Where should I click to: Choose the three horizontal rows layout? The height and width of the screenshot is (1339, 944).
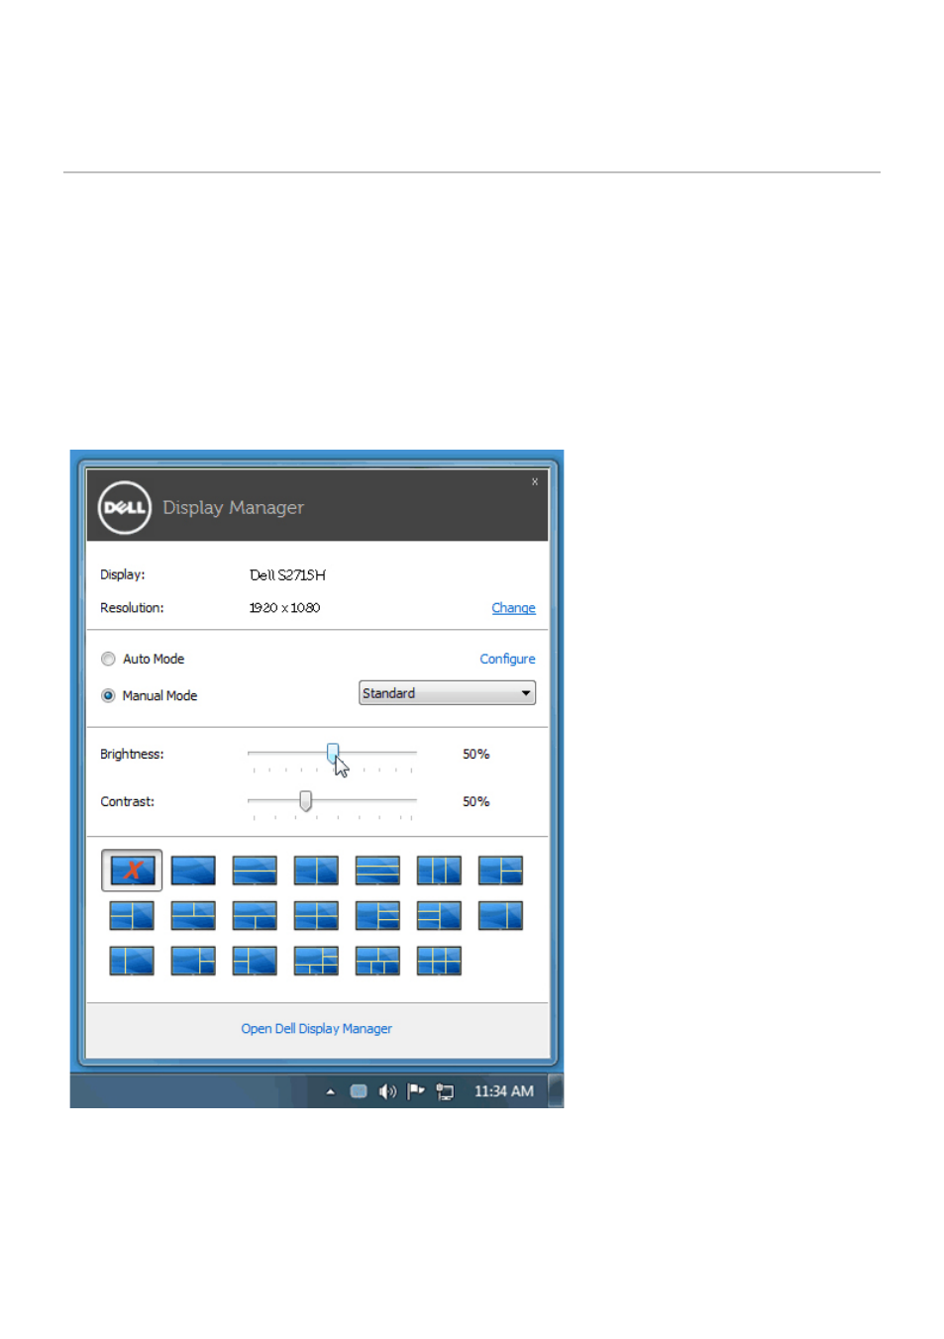(377, 871)
